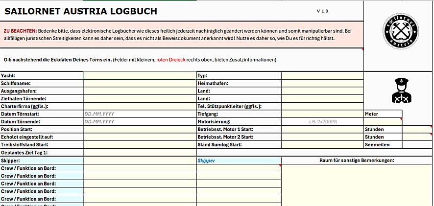Click the Treibstoffstand Start input cell
This screenshot has width=434, height=206.
[x=140, y=145]
